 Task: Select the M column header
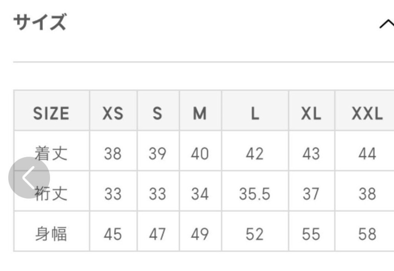[200, 113]
